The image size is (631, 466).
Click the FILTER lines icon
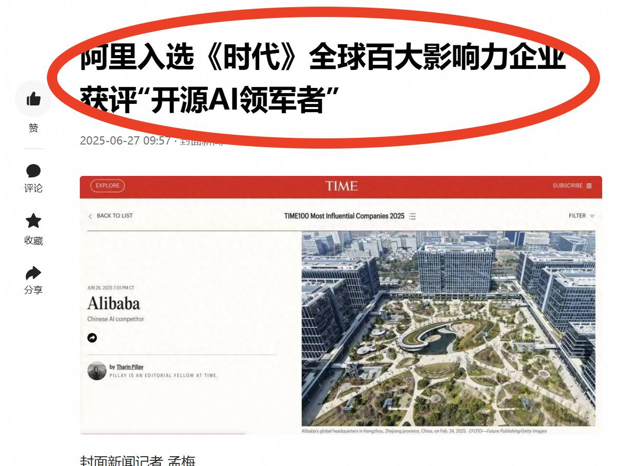tap(592, 217)
